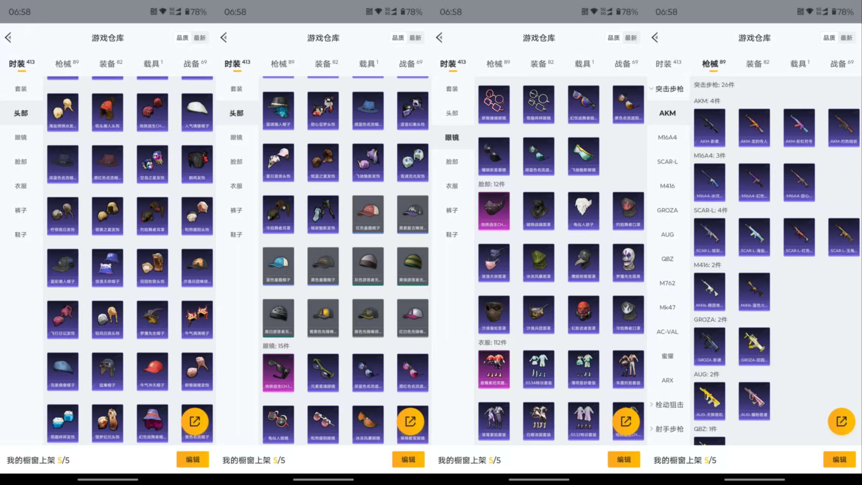Select the 龟仙人胡子 face item thumbnail
The width and height of the screenshot is (862, 485).
tap(584, 210)
